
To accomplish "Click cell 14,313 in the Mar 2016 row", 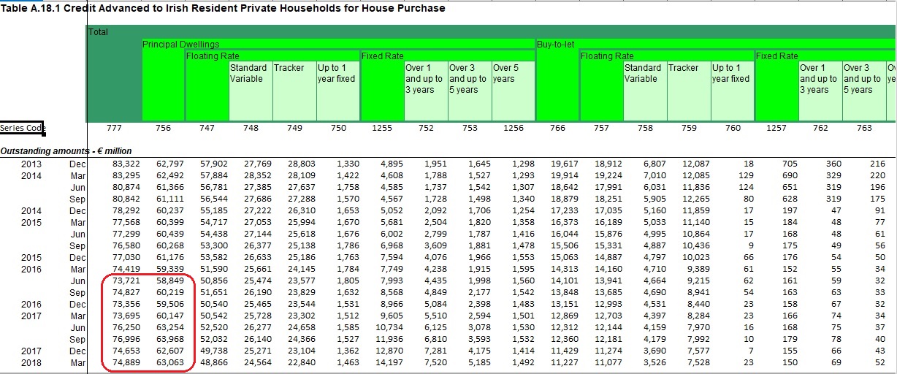I will [564, 270].
